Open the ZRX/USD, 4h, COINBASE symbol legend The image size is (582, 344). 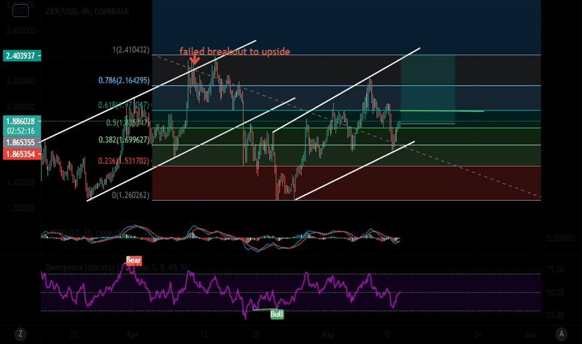[87, 11]
